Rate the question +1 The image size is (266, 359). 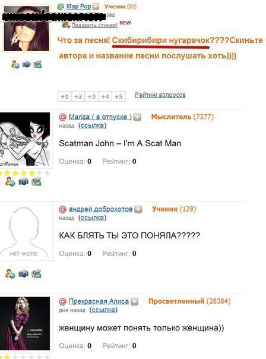(x=65, y=96)
